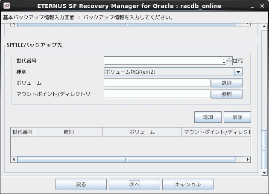This screenshot has width=269, height=194.
Task: Click the キャンセル button
Action: point(188,184)
